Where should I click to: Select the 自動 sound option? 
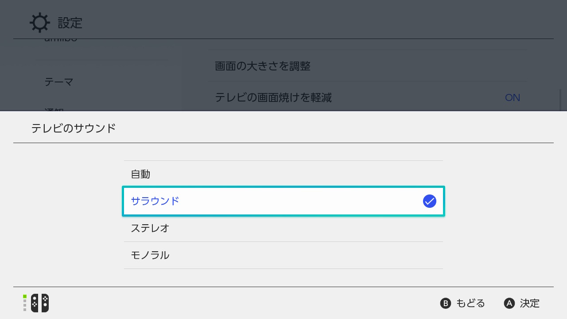(283, 174)
